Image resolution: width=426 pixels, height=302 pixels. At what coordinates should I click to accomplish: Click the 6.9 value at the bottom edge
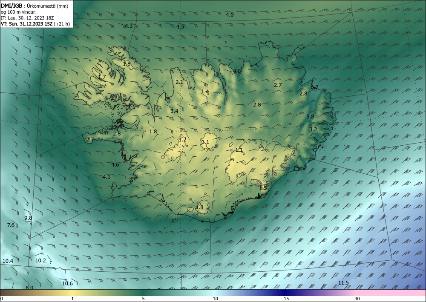[x=29, y=288]
